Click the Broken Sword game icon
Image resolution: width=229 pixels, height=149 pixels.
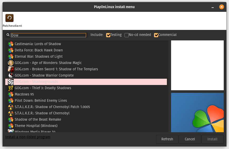pyautogui.click(x=11, y=69)
